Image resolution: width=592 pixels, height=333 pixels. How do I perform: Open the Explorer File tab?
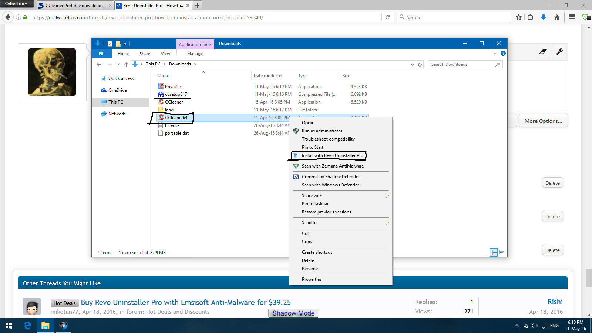tap(102, 54)
